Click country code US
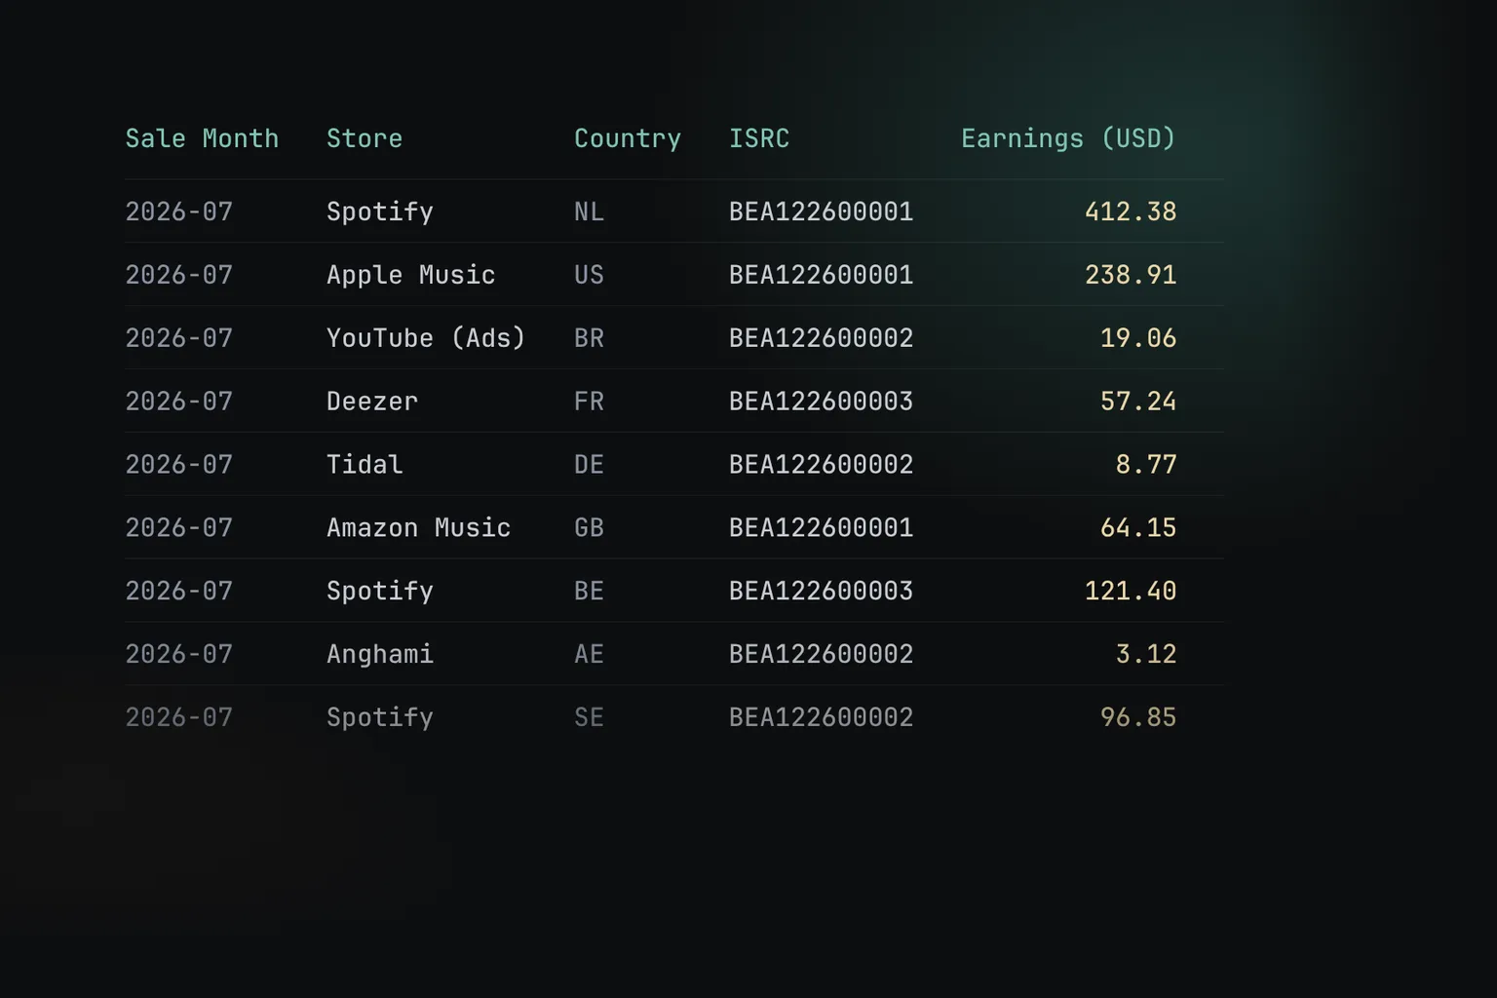 (x=589, y=275)
